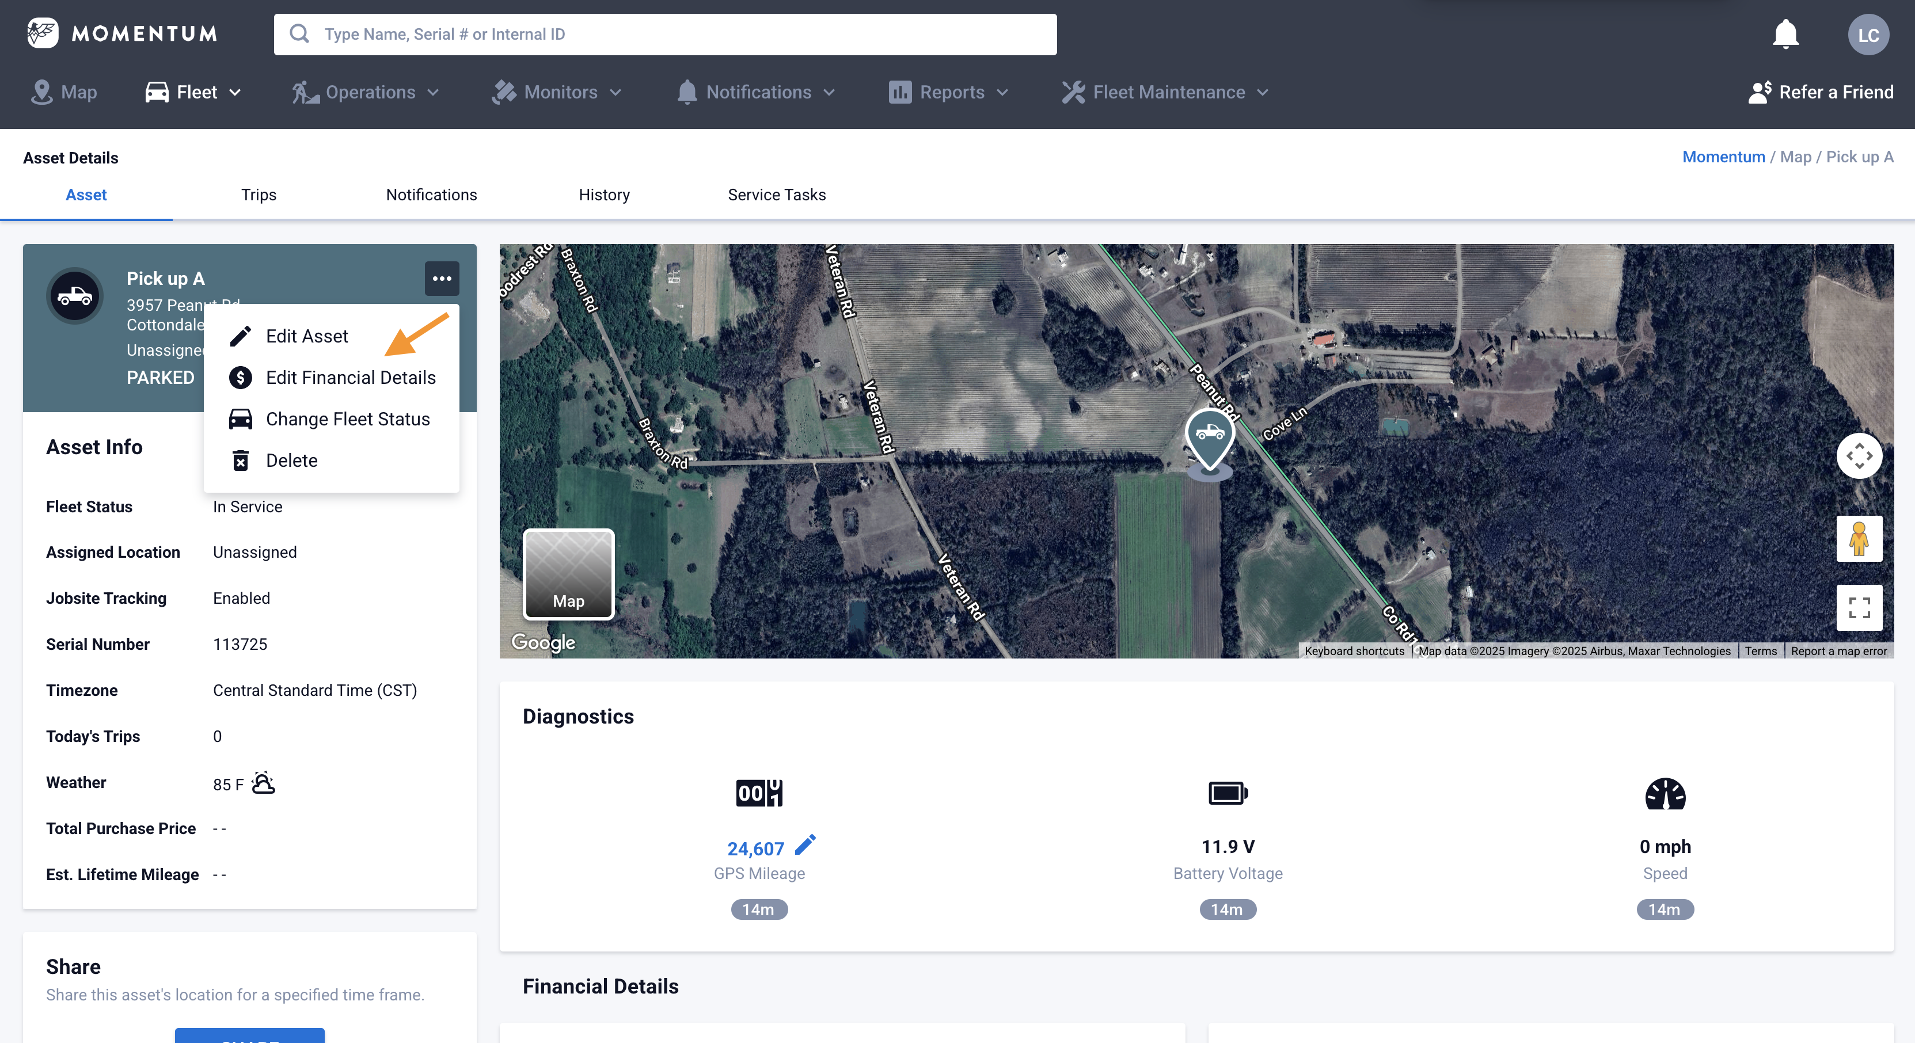Click the Momentum breadcrumb link
Screen dimensions: 1915x1043
(x=1723, y=157)
